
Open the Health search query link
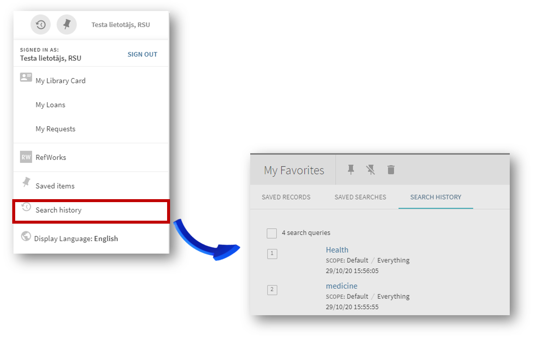[337, 250]
